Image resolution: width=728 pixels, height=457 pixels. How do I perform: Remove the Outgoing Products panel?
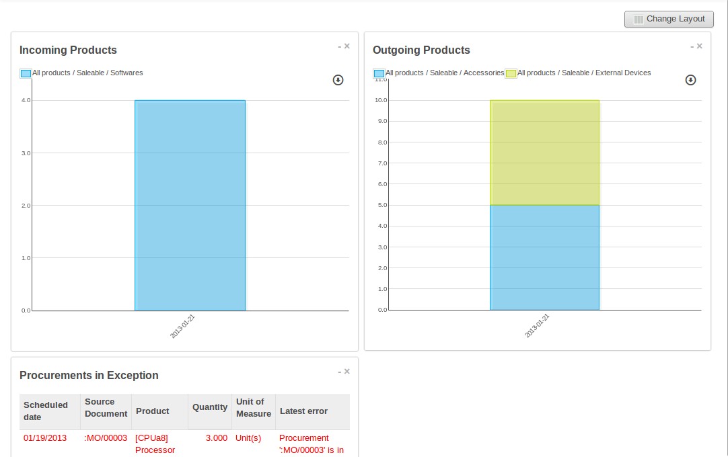click(x=700, y=46)
